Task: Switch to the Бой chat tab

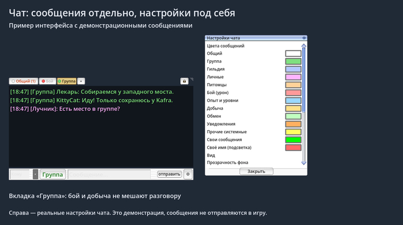Action: coord(48,82)
